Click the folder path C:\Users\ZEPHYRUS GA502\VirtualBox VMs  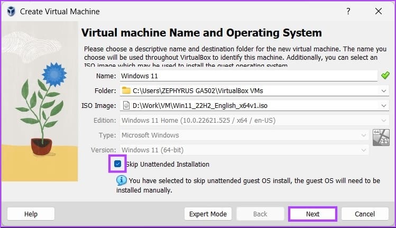pos(198,91)
